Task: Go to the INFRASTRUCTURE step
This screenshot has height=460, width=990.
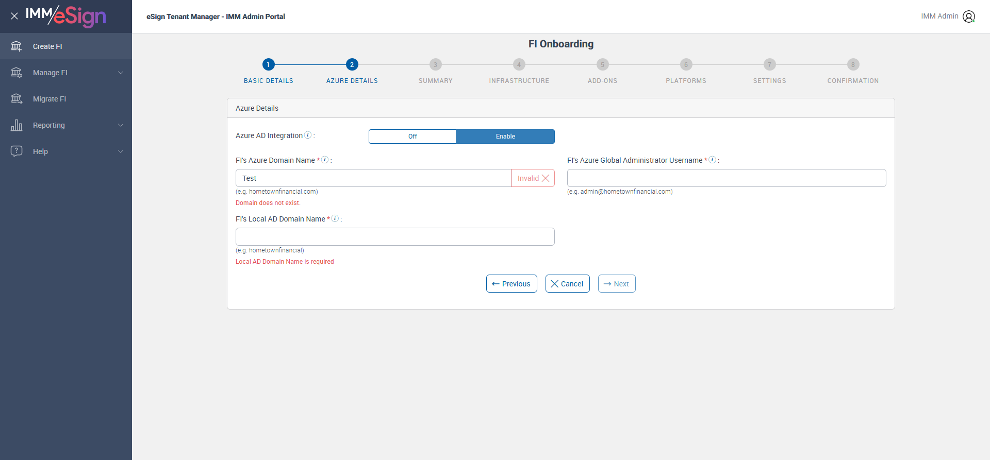Action: click(519, 81)
